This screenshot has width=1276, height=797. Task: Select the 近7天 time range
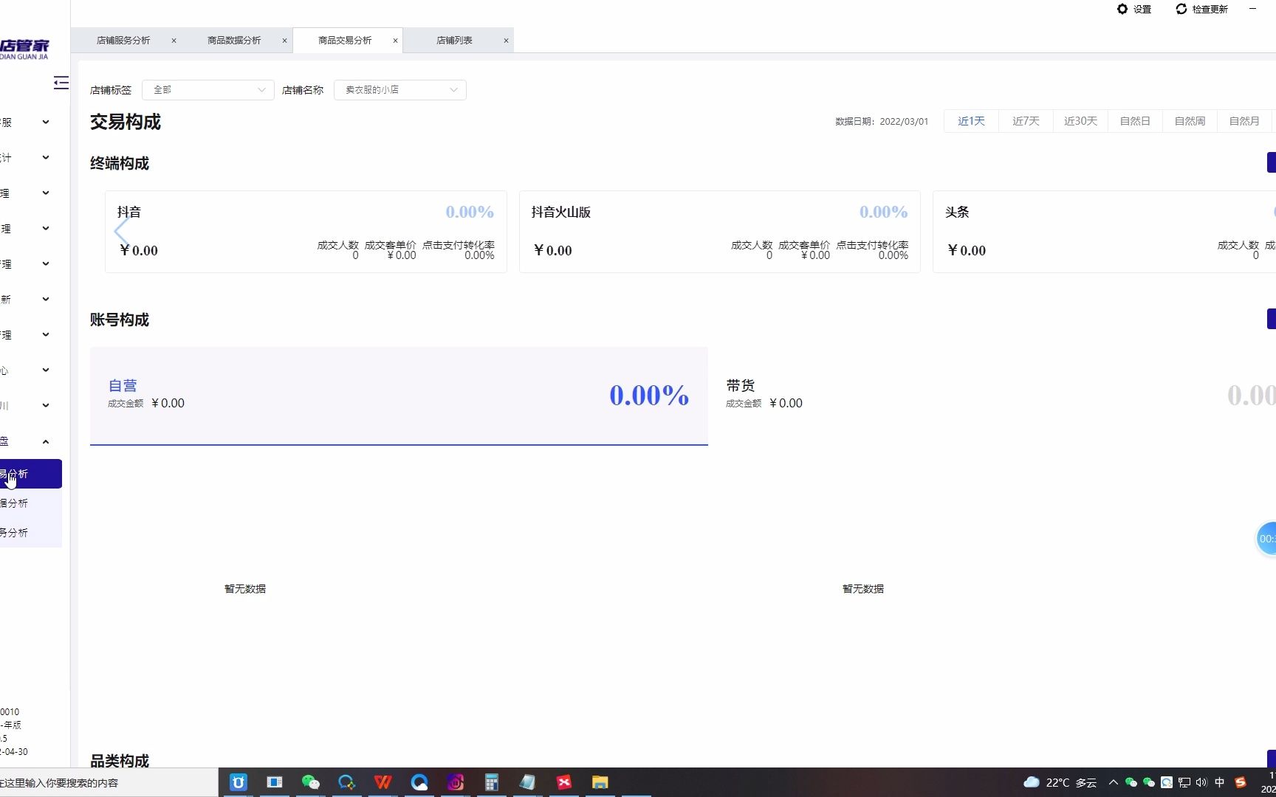(x=1025, y=120)
